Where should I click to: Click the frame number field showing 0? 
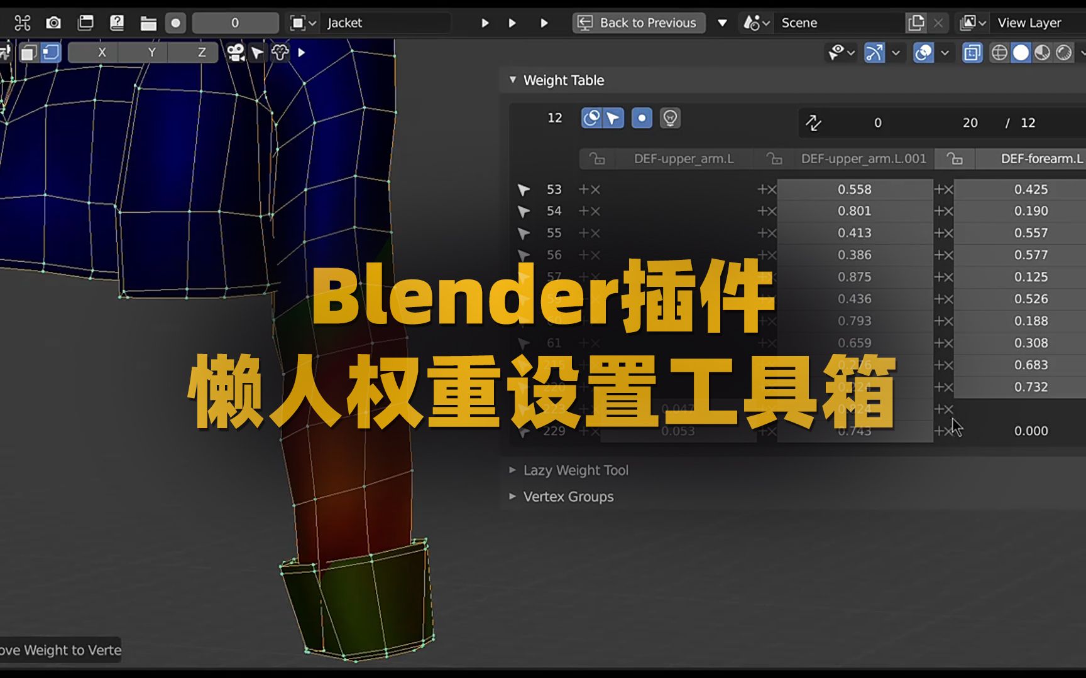click(x=235, y=23)
